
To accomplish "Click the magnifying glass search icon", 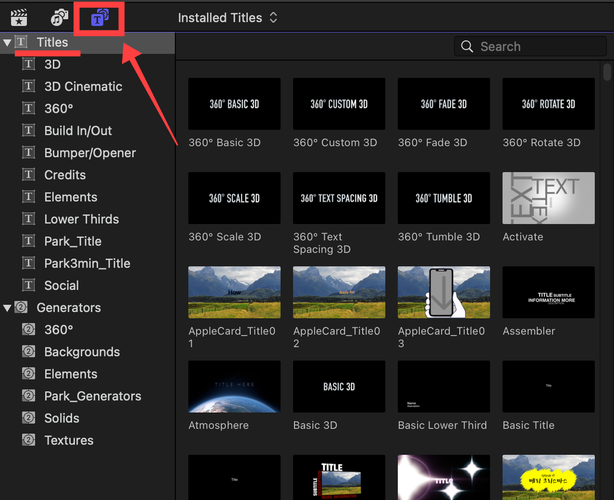I will [x=467, y=46].
